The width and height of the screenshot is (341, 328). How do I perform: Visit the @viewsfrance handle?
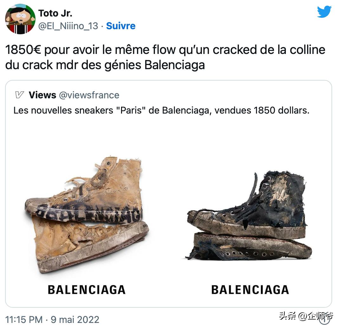click(89, 95)
